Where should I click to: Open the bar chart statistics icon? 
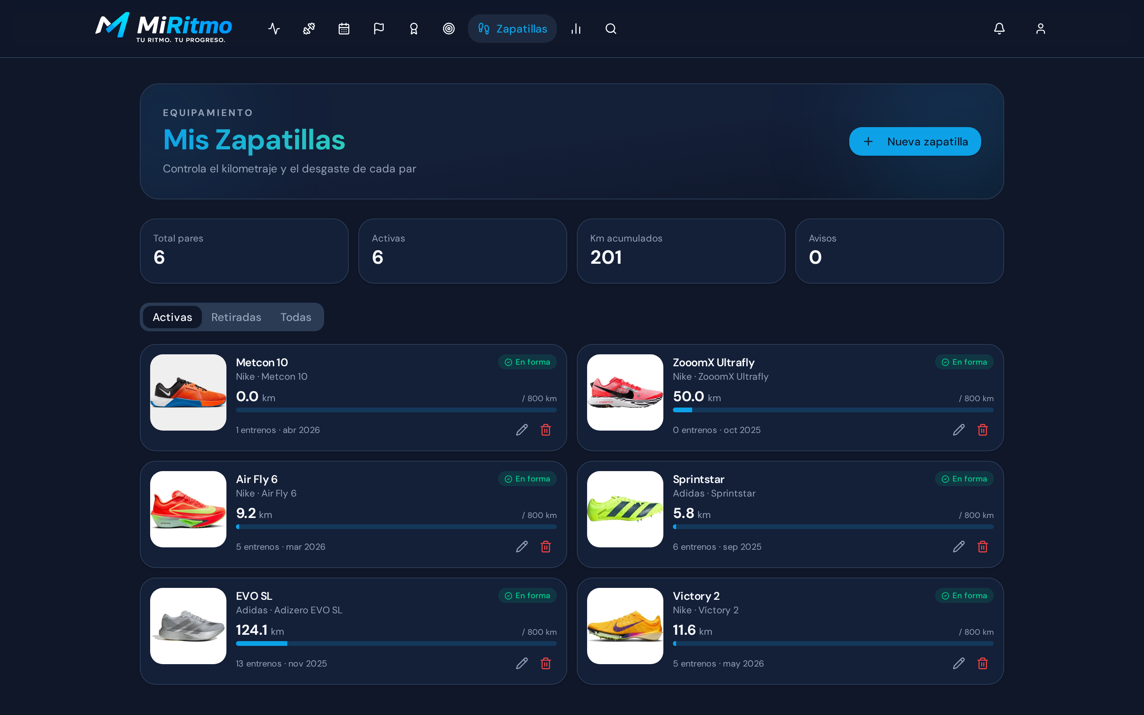tap(576, 29)
